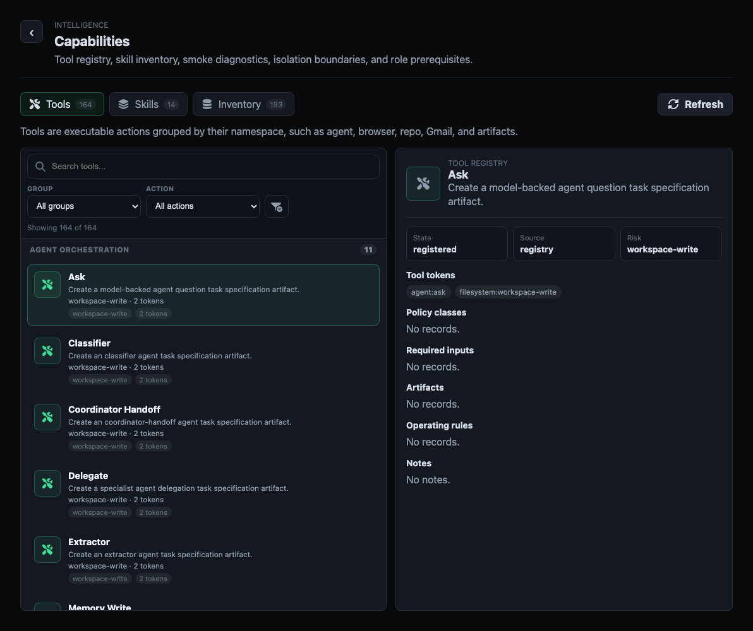Viewport: 753px width, 631px height.
Task: Select the Extractor tool row
Action: pyautogui.click(x=203, y=560)
